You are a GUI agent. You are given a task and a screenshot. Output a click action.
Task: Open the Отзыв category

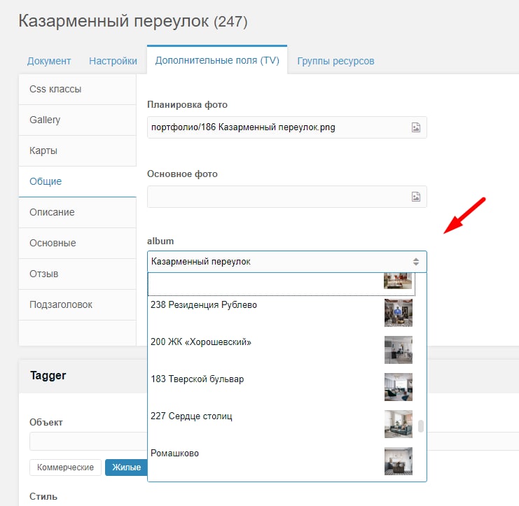coord(78,274)
